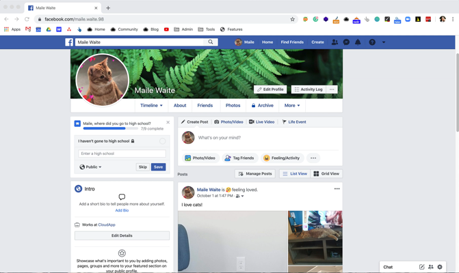Click the 'Enter a high school' field
Image resolution: width=459 pixels, height=273 pixels.
(122, 154)
